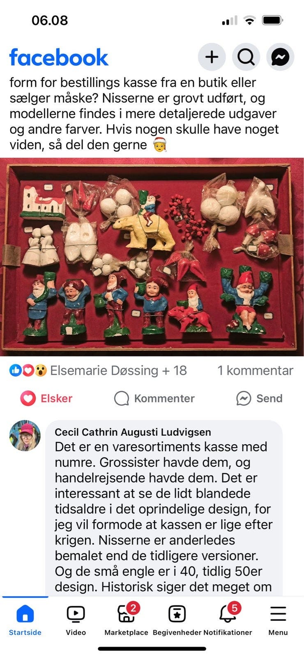Viewport: 304px width, 657px height.
Task: Select the Startside home tab
Action: pos(25,620)
